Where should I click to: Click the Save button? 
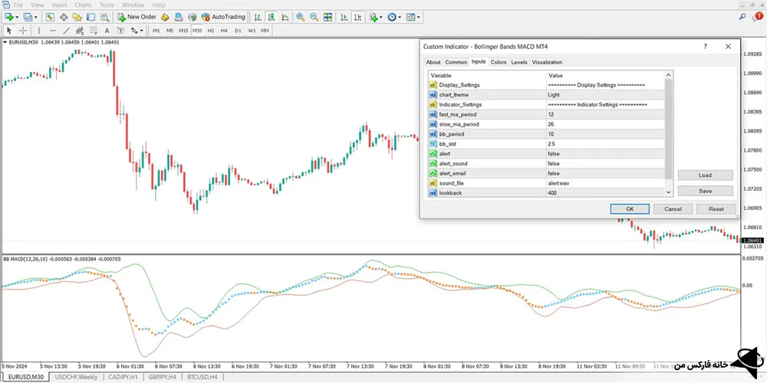click(706, 191)
